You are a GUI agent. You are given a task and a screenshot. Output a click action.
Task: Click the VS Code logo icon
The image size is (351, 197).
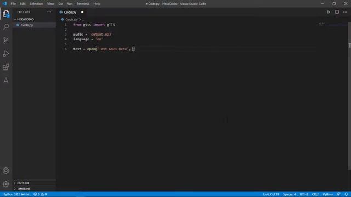tap(4, 4)
